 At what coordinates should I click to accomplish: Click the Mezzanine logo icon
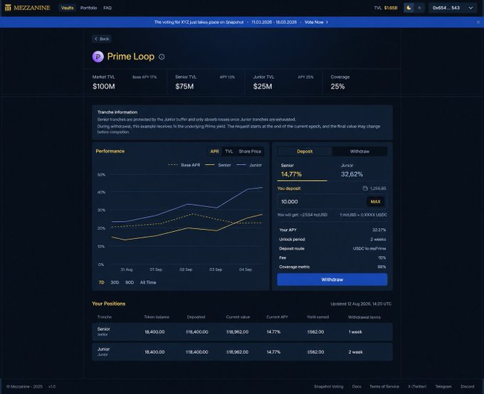tap(8, 8)
